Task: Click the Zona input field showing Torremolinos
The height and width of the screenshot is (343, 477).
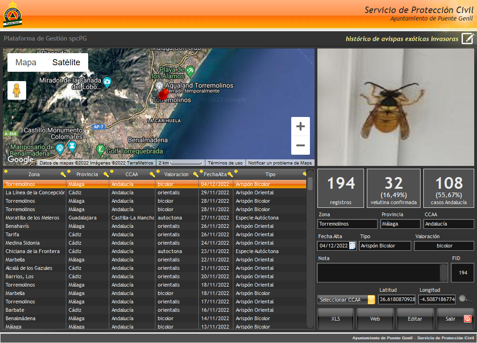Action: click(x=347, y=224)
